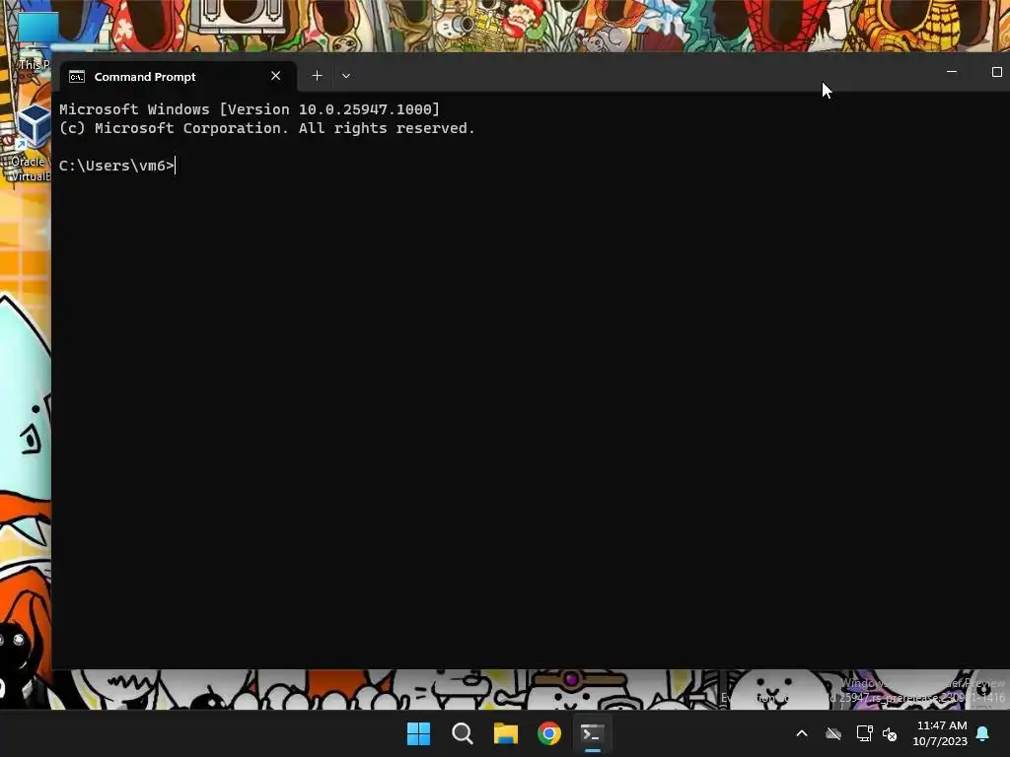Open a new terminal tab
Image resolution: width=1010 pixels, height=757 pixels.
point(317,76)
